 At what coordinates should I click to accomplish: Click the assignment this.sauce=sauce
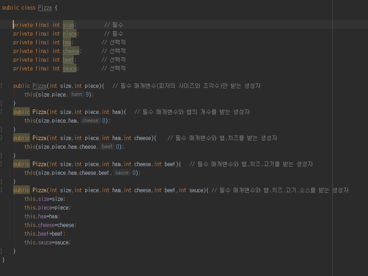(48, 242)
